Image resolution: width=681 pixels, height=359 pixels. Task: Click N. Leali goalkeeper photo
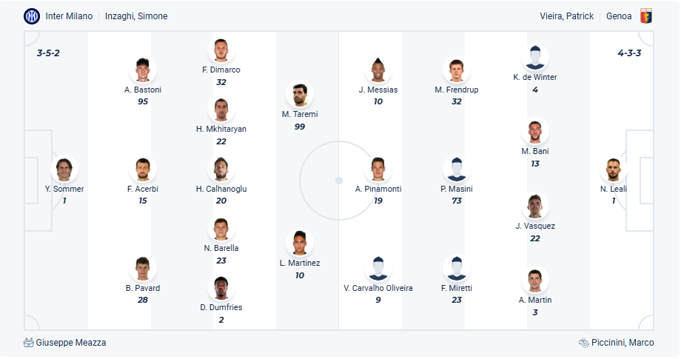point(613,170)
